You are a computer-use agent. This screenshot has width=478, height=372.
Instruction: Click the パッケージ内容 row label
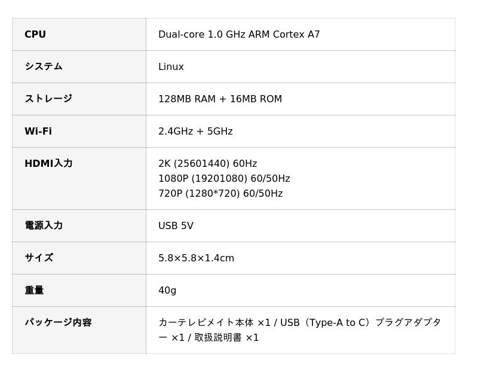click(58, 322)
